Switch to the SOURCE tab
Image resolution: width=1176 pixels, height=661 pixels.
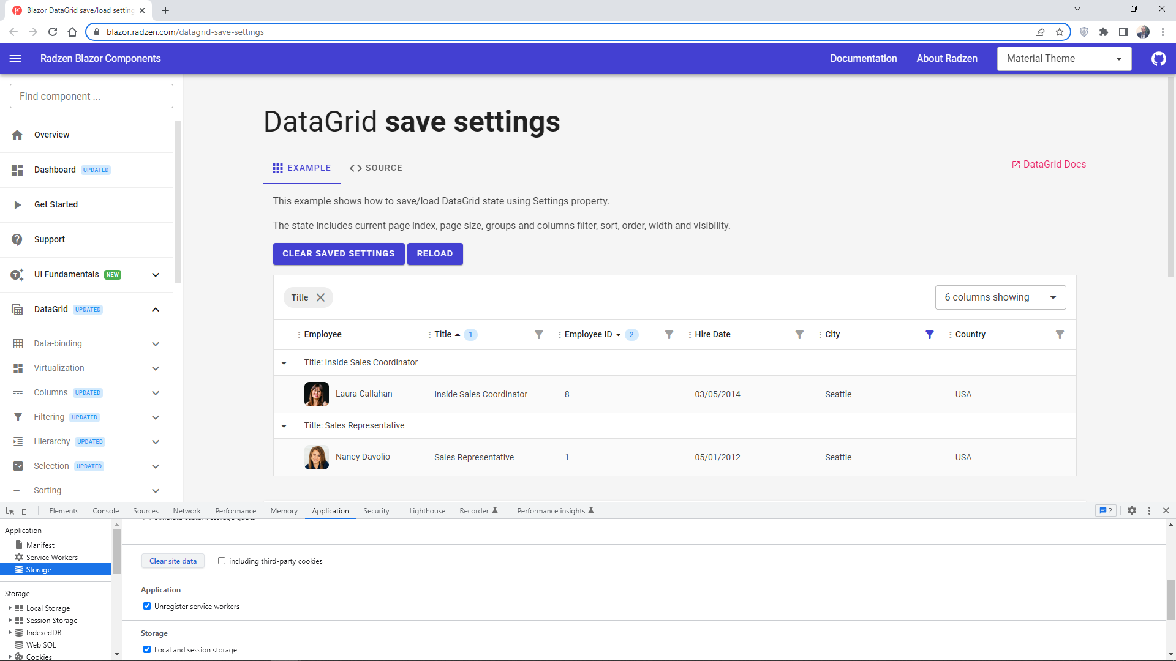[x=376, y=168]
